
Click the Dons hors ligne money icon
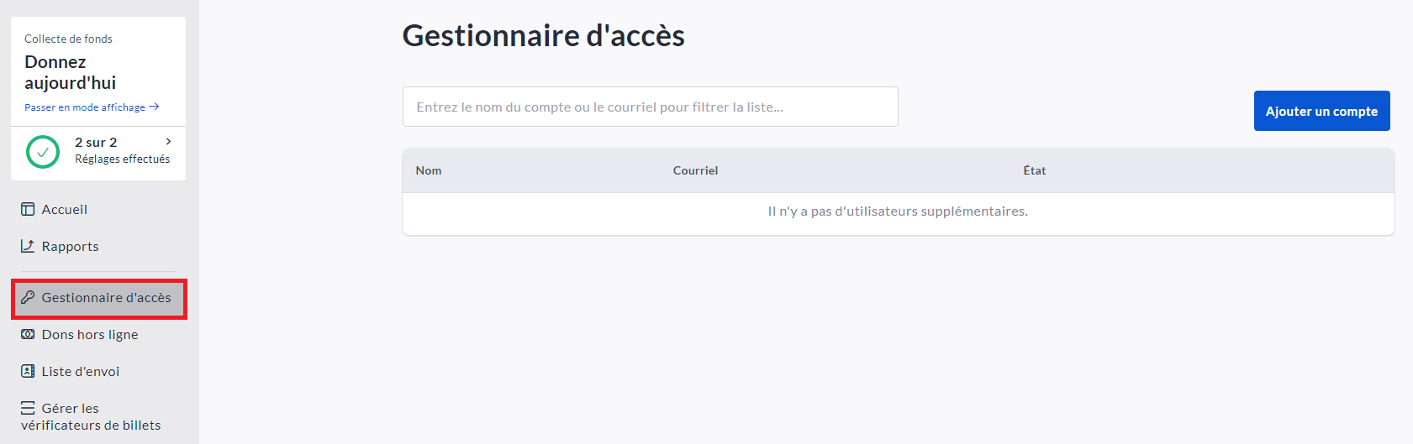(x=28, y=334)
